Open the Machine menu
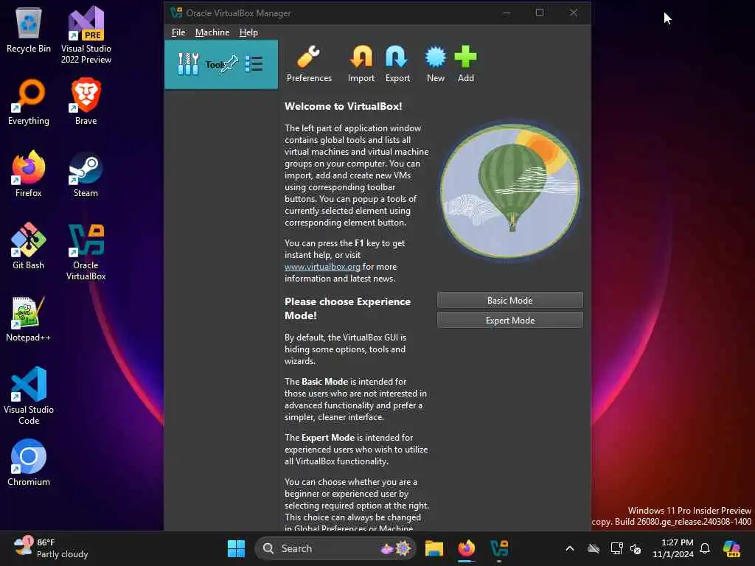Viewport: 755px width, 566px height. (x=212, y=32)
